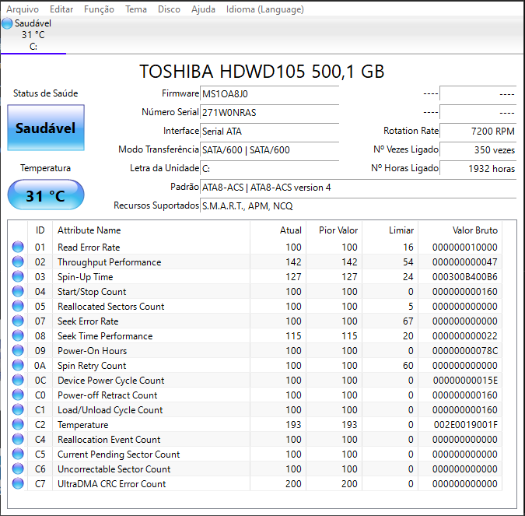This screenshot has width=525, height=516.
Task: Click the Atual column header
Action: 278,230
